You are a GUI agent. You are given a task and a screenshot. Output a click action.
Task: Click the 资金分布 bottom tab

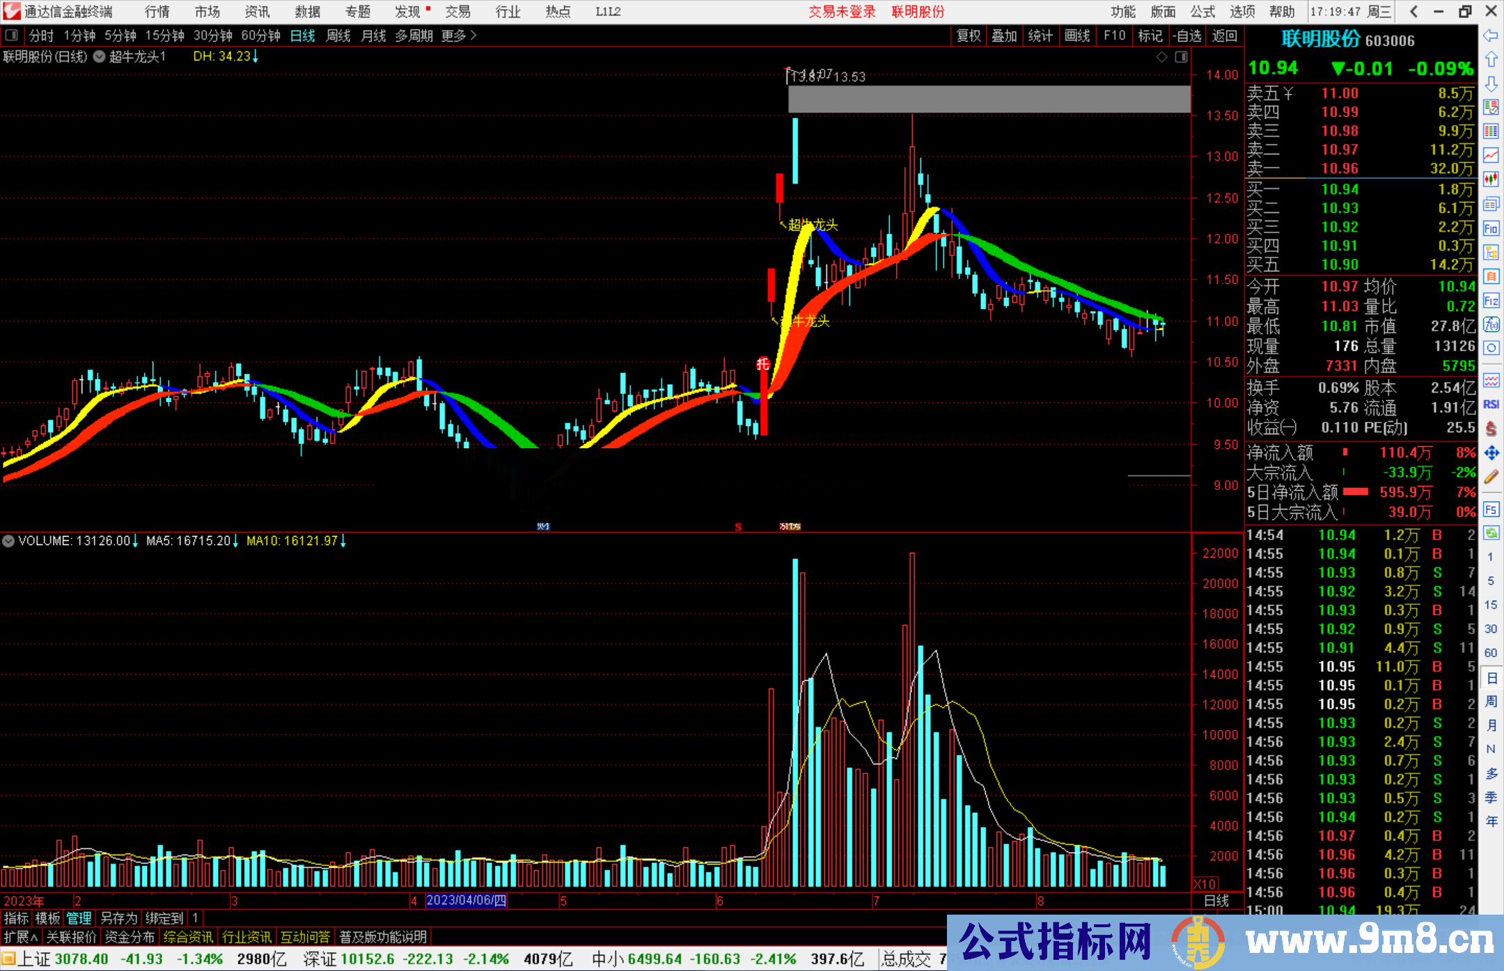pos(130,937)
